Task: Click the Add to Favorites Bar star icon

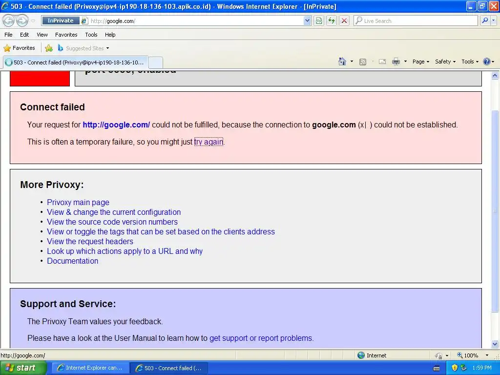Action: tap(49, 48)
